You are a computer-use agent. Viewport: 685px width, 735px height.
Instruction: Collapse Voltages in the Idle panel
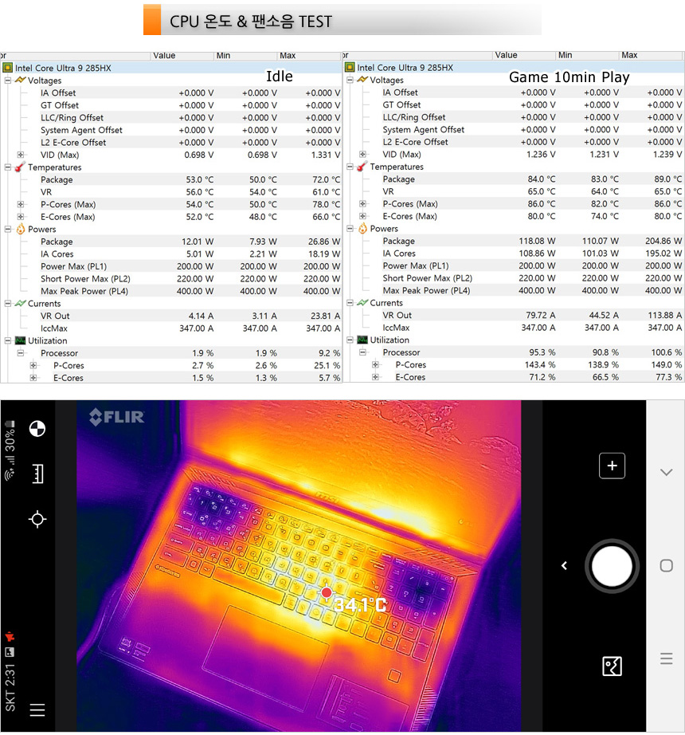(8, 81)
